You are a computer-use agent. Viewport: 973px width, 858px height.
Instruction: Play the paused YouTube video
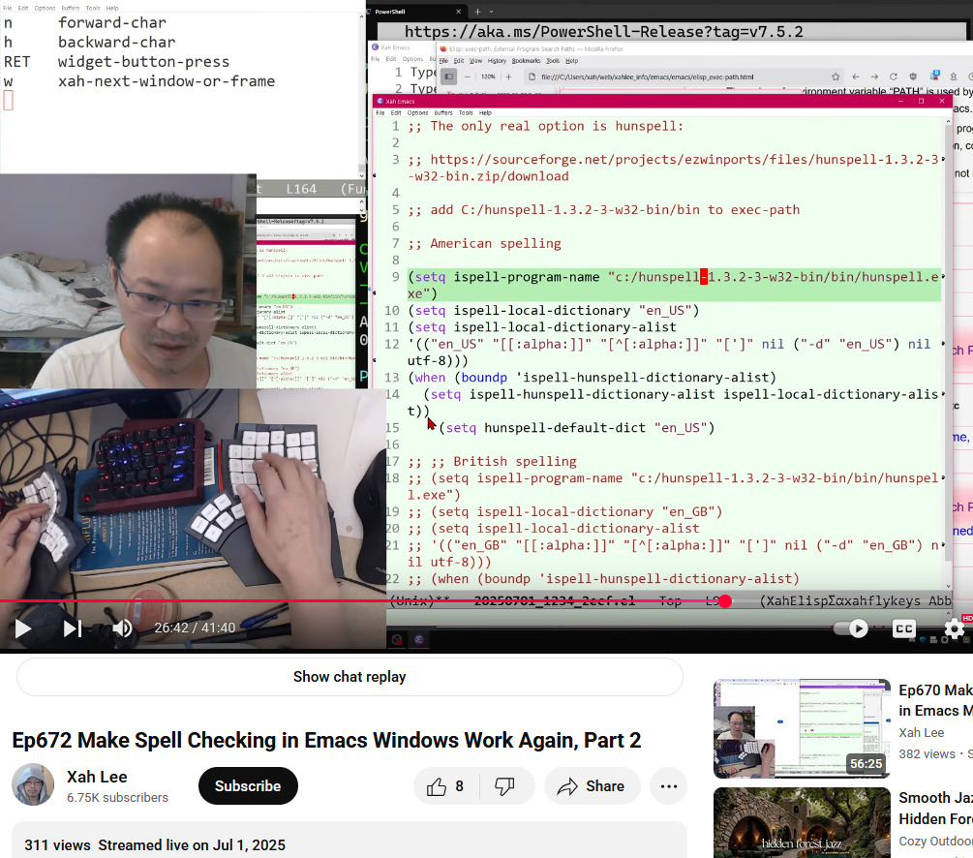point(23,628)
